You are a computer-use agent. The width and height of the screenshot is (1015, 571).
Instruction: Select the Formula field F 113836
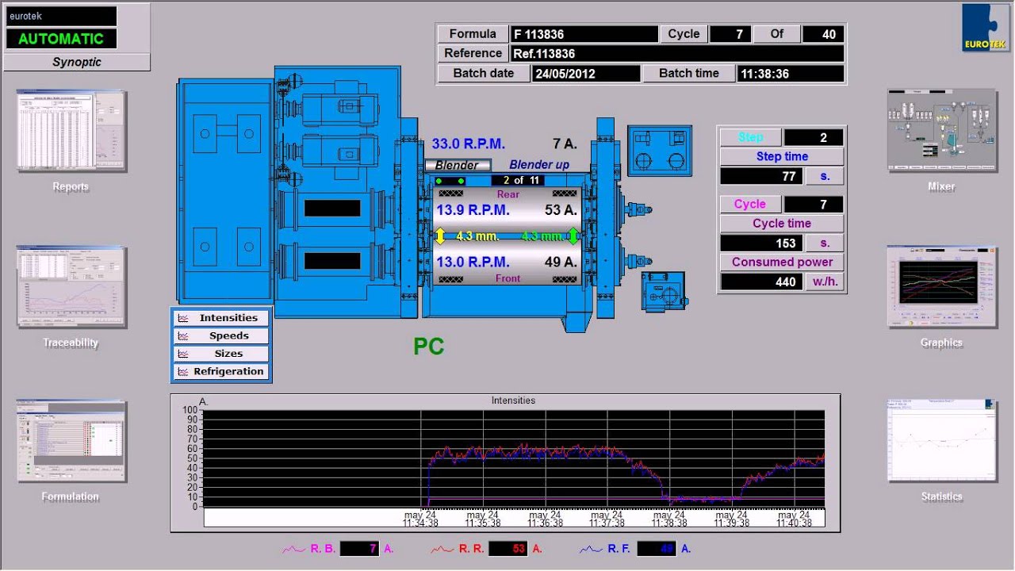pos(584,34)
